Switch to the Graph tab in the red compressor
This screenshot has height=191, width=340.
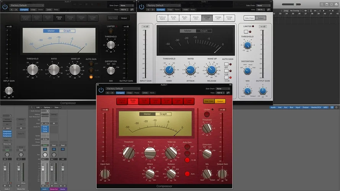pos(163,114)
